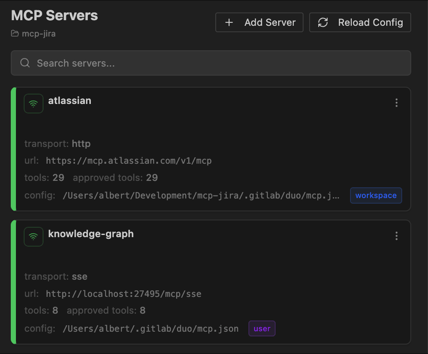Open the kebab menu for the knowledge-graph server
This screenshot has height=354, width=428.
pos(397,236)
